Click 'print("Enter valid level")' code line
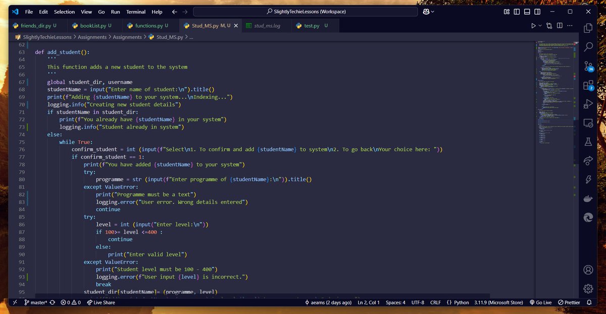The width and height of the screenshot is (606, 314). click(147, 255)
